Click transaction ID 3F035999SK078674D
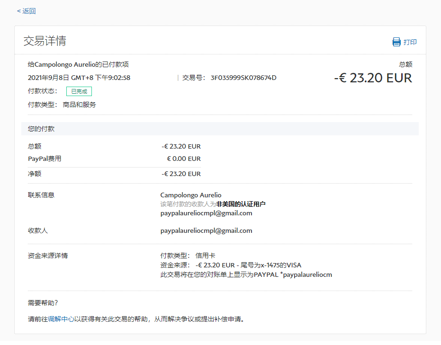Viewport: 441px width, 345px height. coord(243,78)
